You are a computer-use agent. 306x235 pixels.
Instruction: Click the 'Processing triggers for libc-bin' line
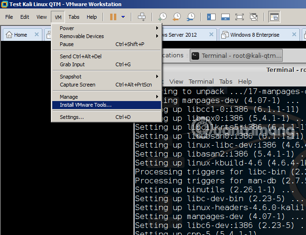(220, 172)
